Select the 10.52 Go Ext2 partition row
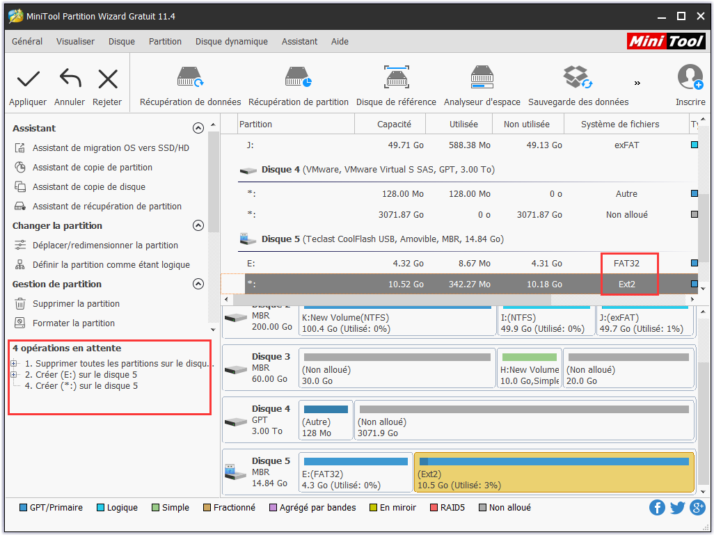714x537 pixels. [x=459, y=284]
